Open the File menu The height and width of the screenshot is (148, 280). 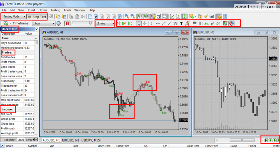pos(4,10)
